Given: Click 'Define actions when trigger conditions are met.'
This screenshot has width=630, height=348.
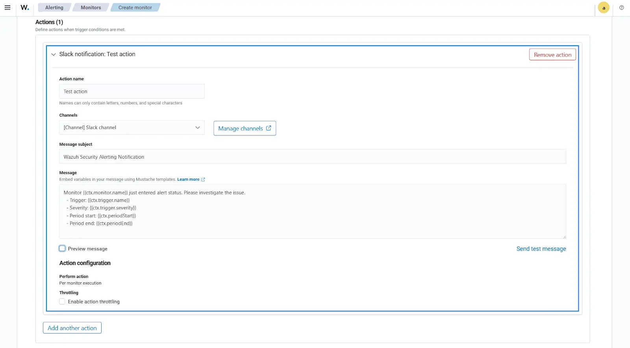Looking at the screenshot, I should (x=80, y=30).
